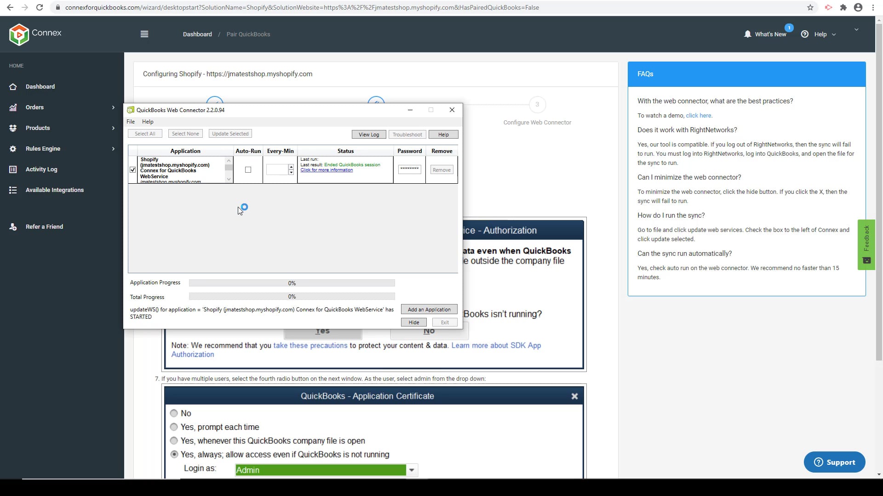Select the Help menu in Web Connector
Viewport: 883px width, 496px height.
[147, 121]
